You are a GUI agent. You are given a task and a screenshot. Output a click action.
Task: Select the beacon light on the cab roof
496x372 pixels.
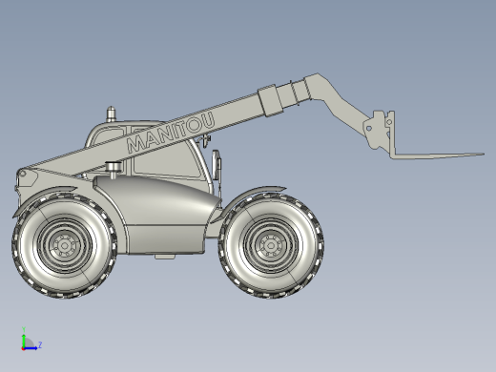[x=111, y=114]
